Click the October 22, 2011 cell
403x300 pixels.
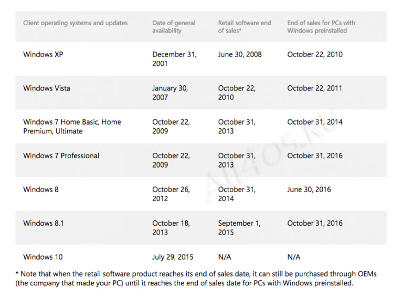point(315,88)
